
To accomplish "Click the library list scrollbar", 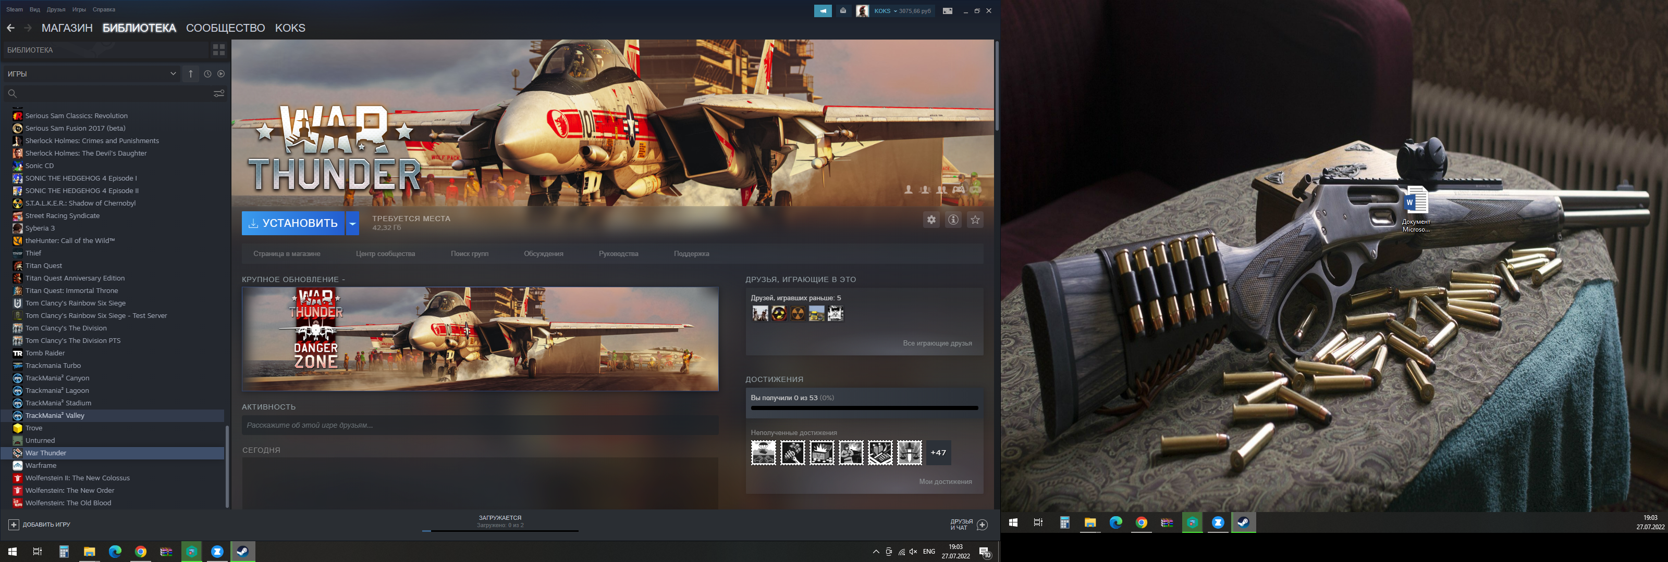I will (x=227, y=467).
